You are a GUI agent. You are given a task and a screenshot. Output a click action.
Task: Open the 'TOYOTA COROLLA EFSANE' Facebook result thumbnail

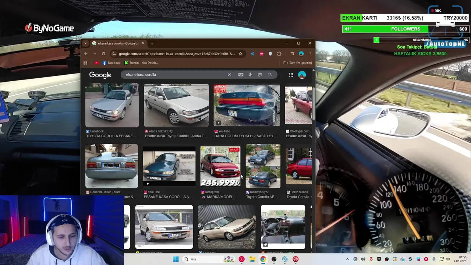112,105
